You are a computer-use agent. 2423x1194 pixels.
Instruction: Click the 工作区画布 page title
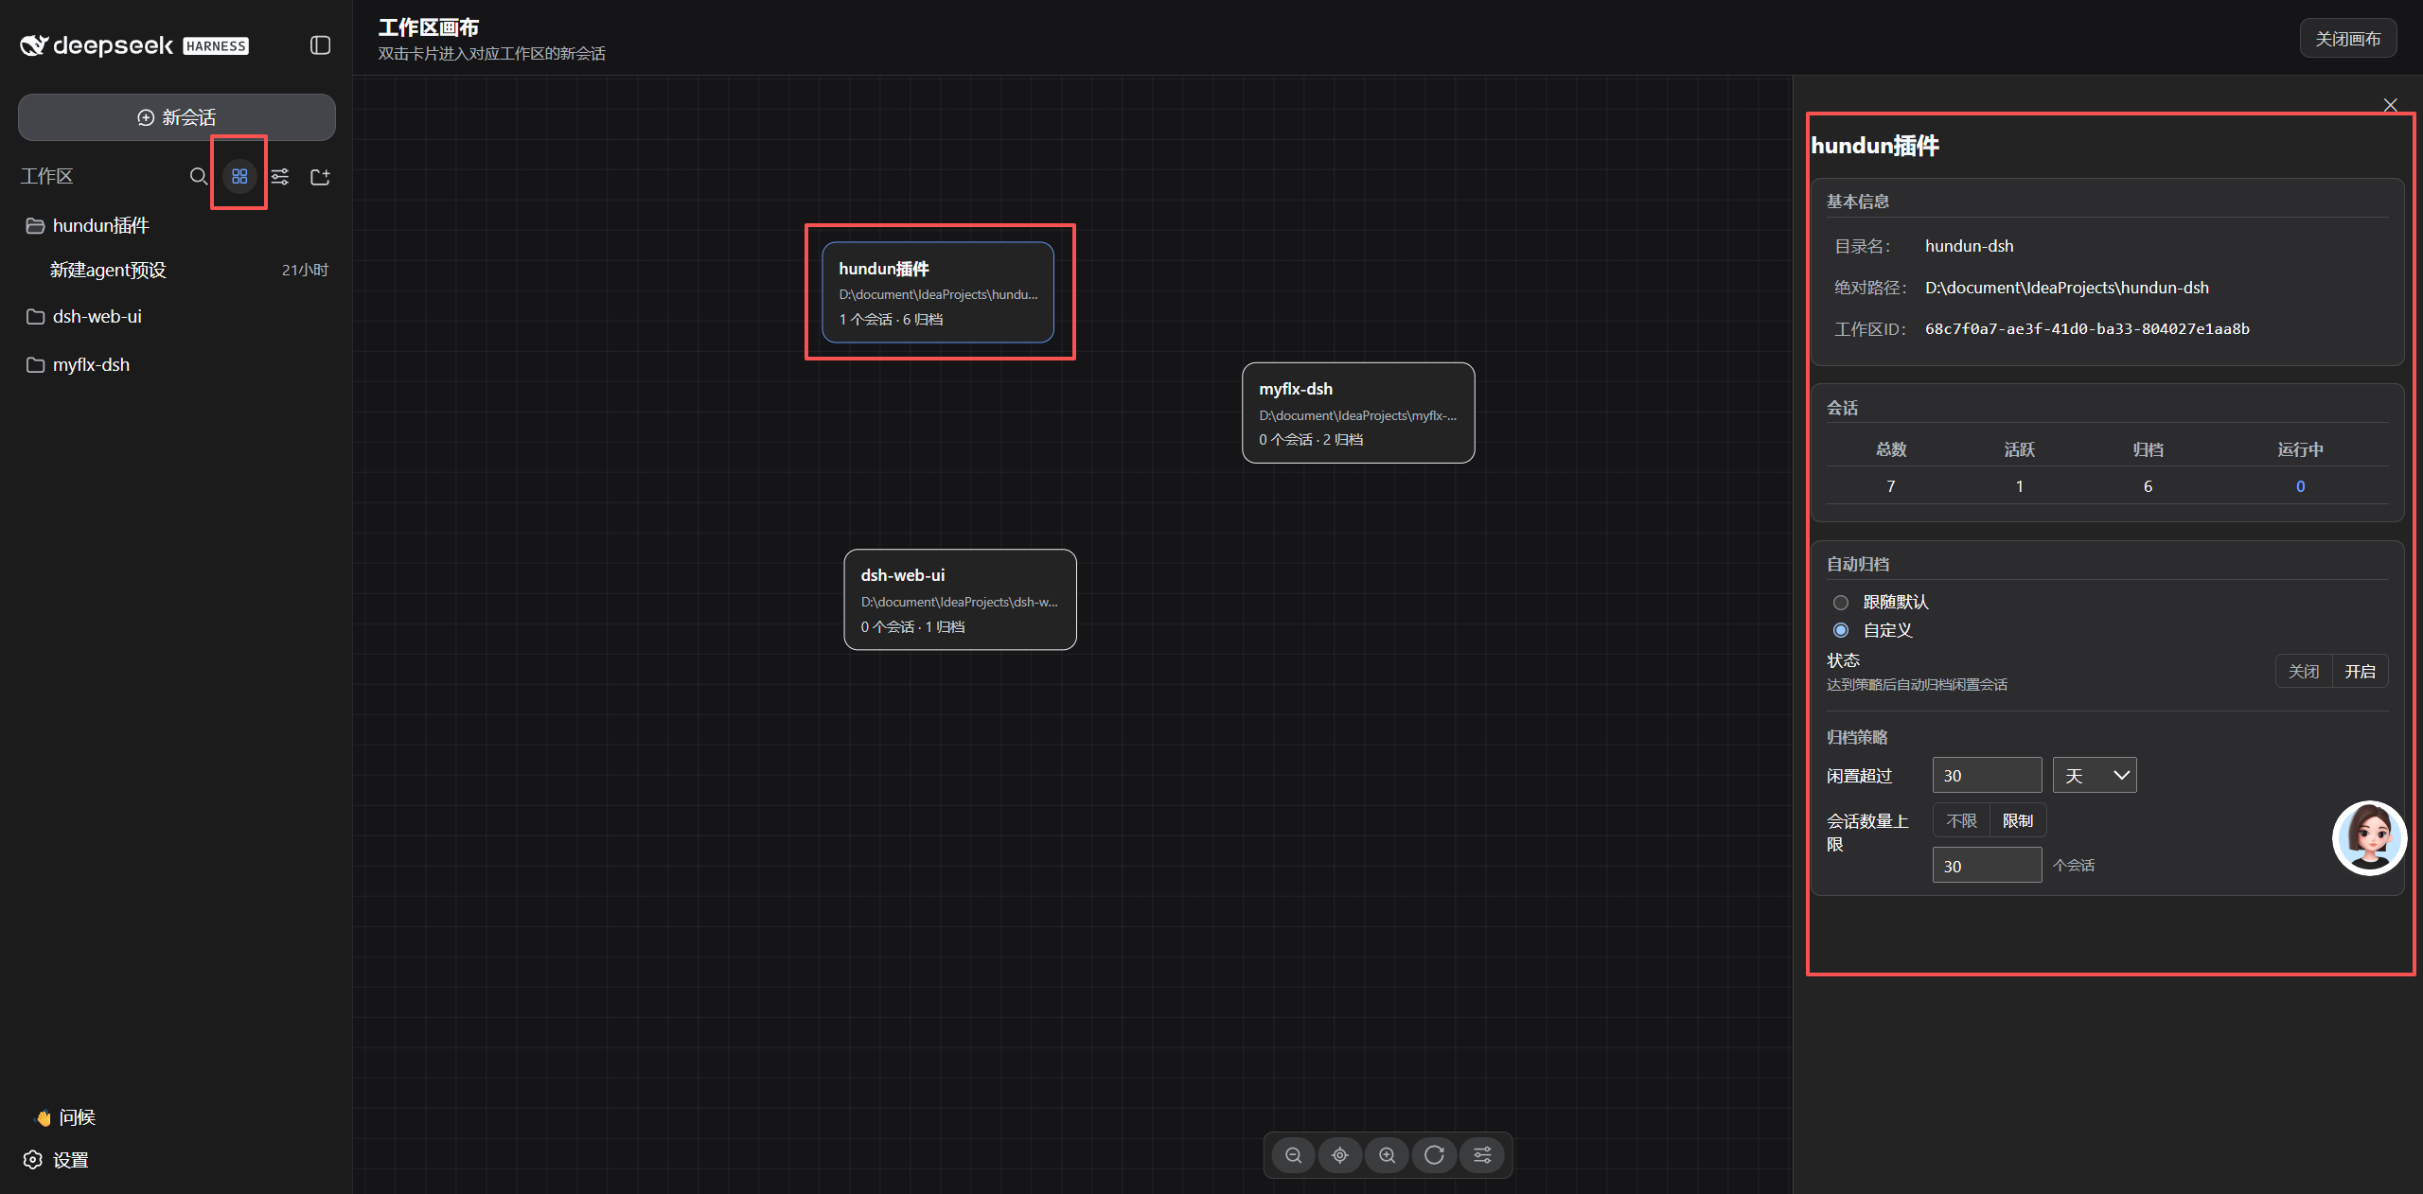429,27
